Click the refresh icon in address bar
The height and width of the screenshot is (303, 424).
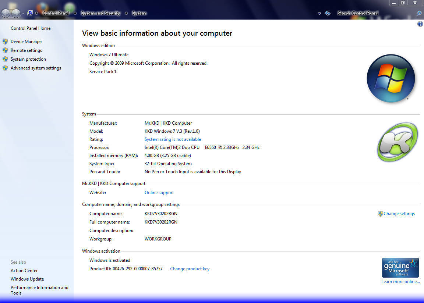[328, 13]
